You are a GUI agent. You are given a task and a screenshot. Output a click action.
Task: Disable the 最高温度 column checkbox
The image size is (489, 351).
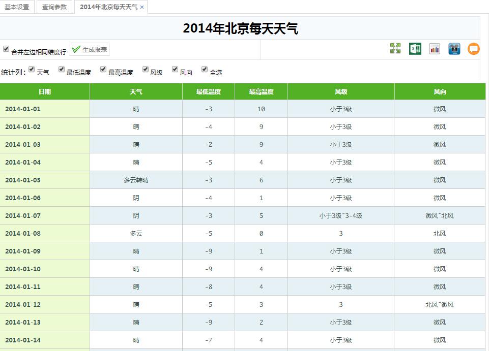coord(103,69)
